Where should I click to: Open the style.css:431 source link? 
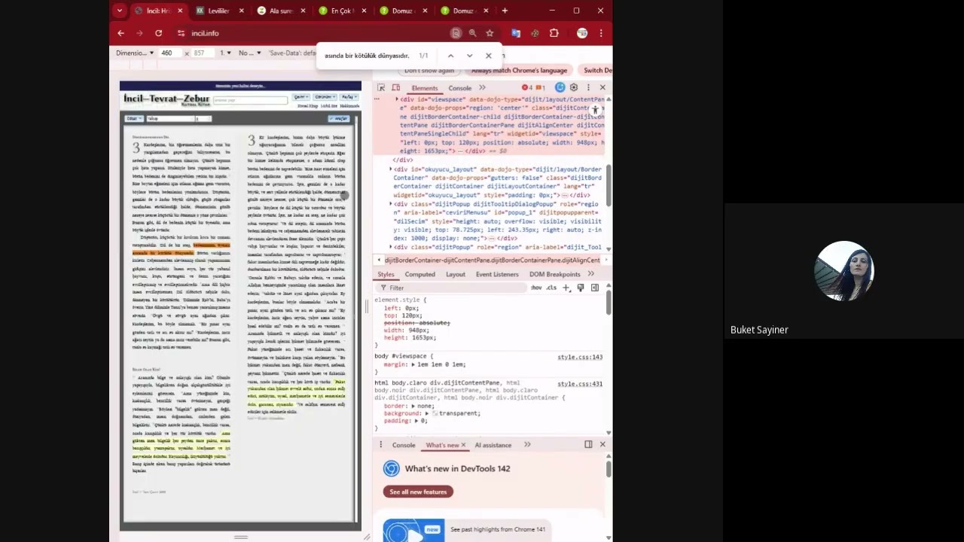click(x=580, y=384)
